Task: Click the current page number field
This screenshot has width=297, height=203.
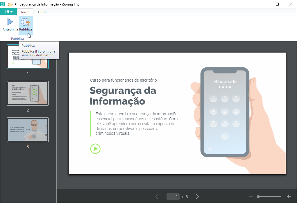Action: (173, 197)
